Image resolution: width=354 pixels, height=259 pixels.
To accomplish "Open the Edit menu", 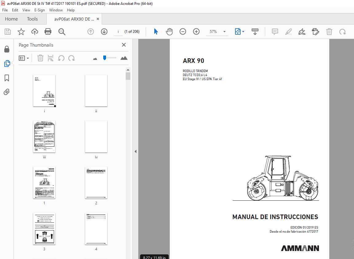I will (15, 10).
